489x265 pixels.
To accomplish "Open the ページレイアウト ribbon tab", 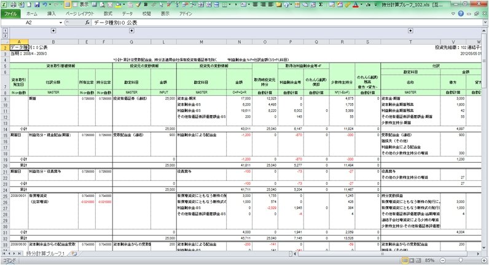I will click(79, 13).
